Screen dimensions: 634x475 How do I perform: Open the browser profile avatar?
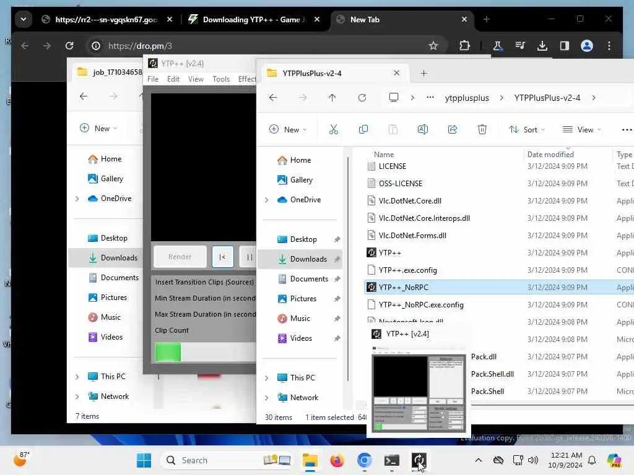pos(587,46)
